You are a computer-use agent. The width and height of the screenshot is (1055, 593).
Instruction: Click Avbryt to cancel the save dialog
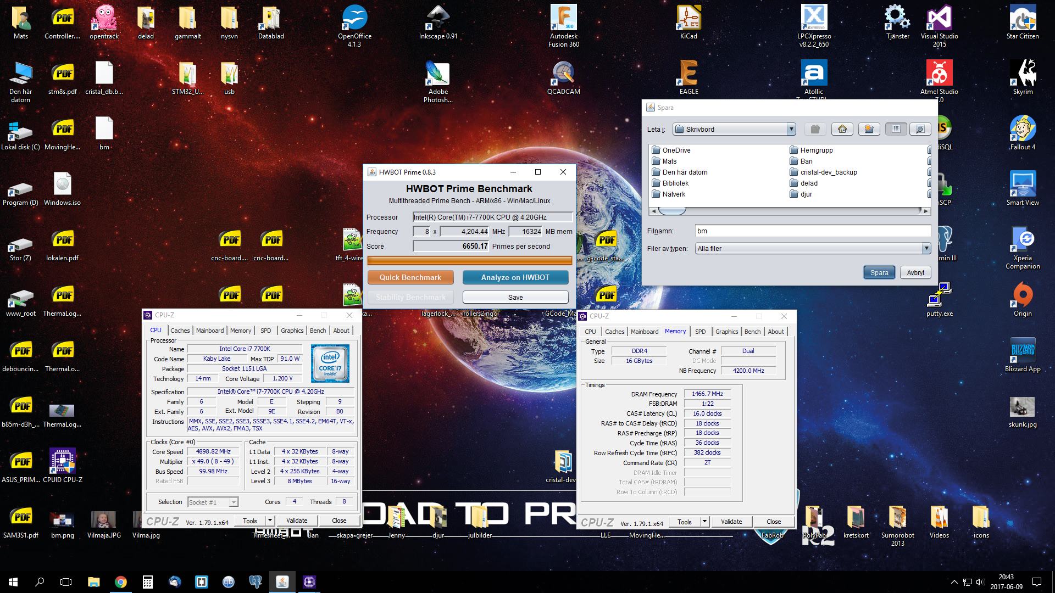915,272
